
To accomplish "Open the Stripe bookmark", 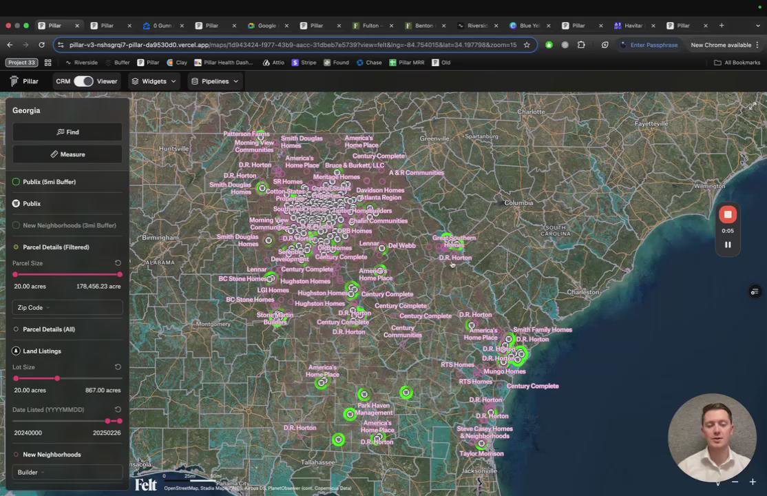I will [304, 63].
